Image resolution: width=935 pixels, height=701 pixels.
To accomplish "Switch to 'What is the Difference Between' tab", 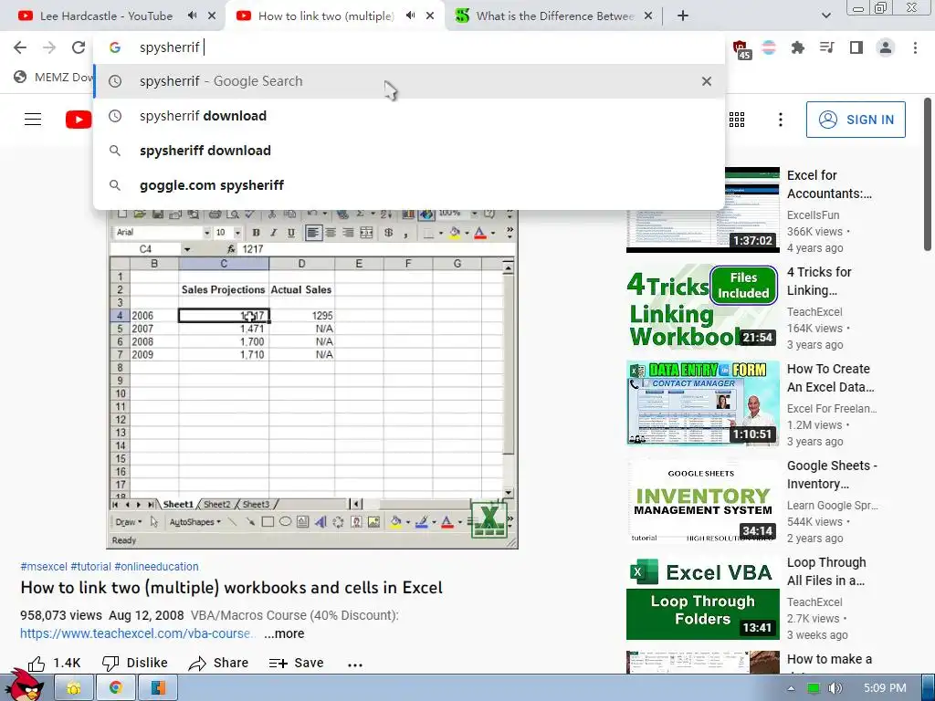I will [x=554, y=16].
